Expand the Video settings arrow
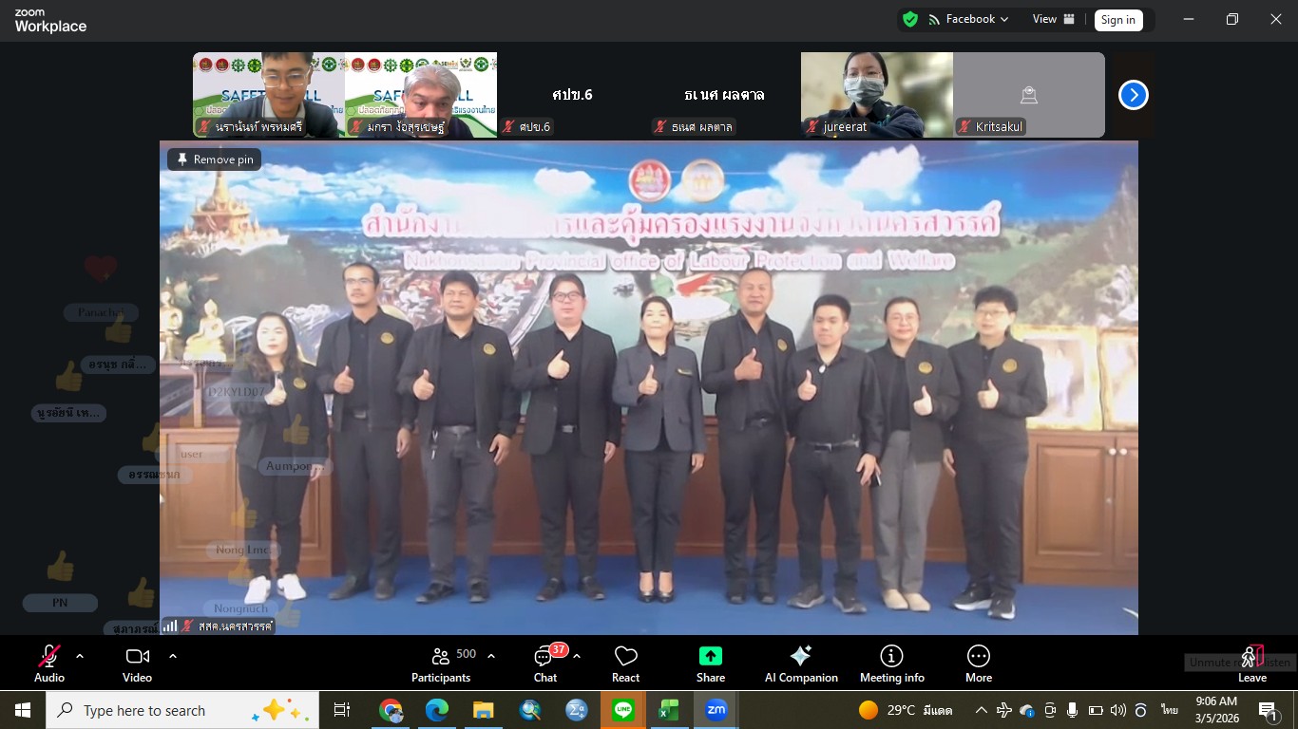 pos(173,656)
